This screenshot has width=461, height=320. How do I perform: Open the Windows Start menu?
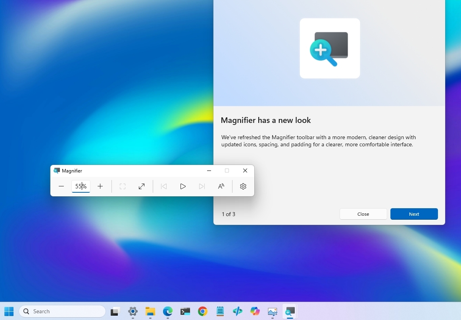point(9,312)
